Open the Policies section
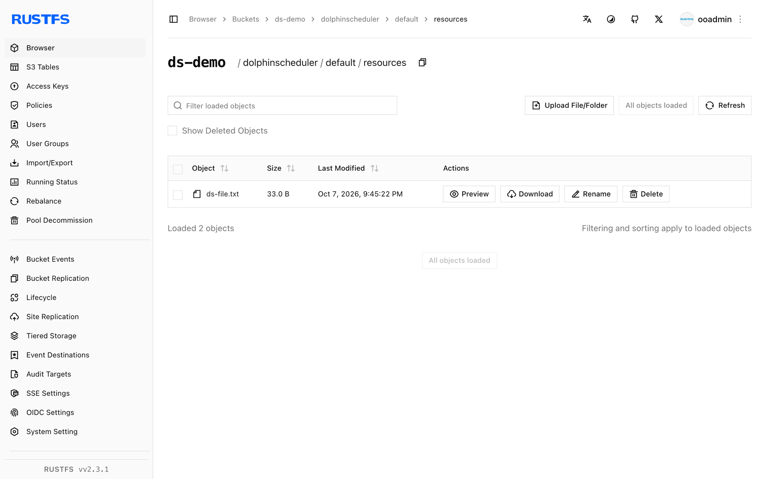Screen dimensions: 766x479 (75, 105)
